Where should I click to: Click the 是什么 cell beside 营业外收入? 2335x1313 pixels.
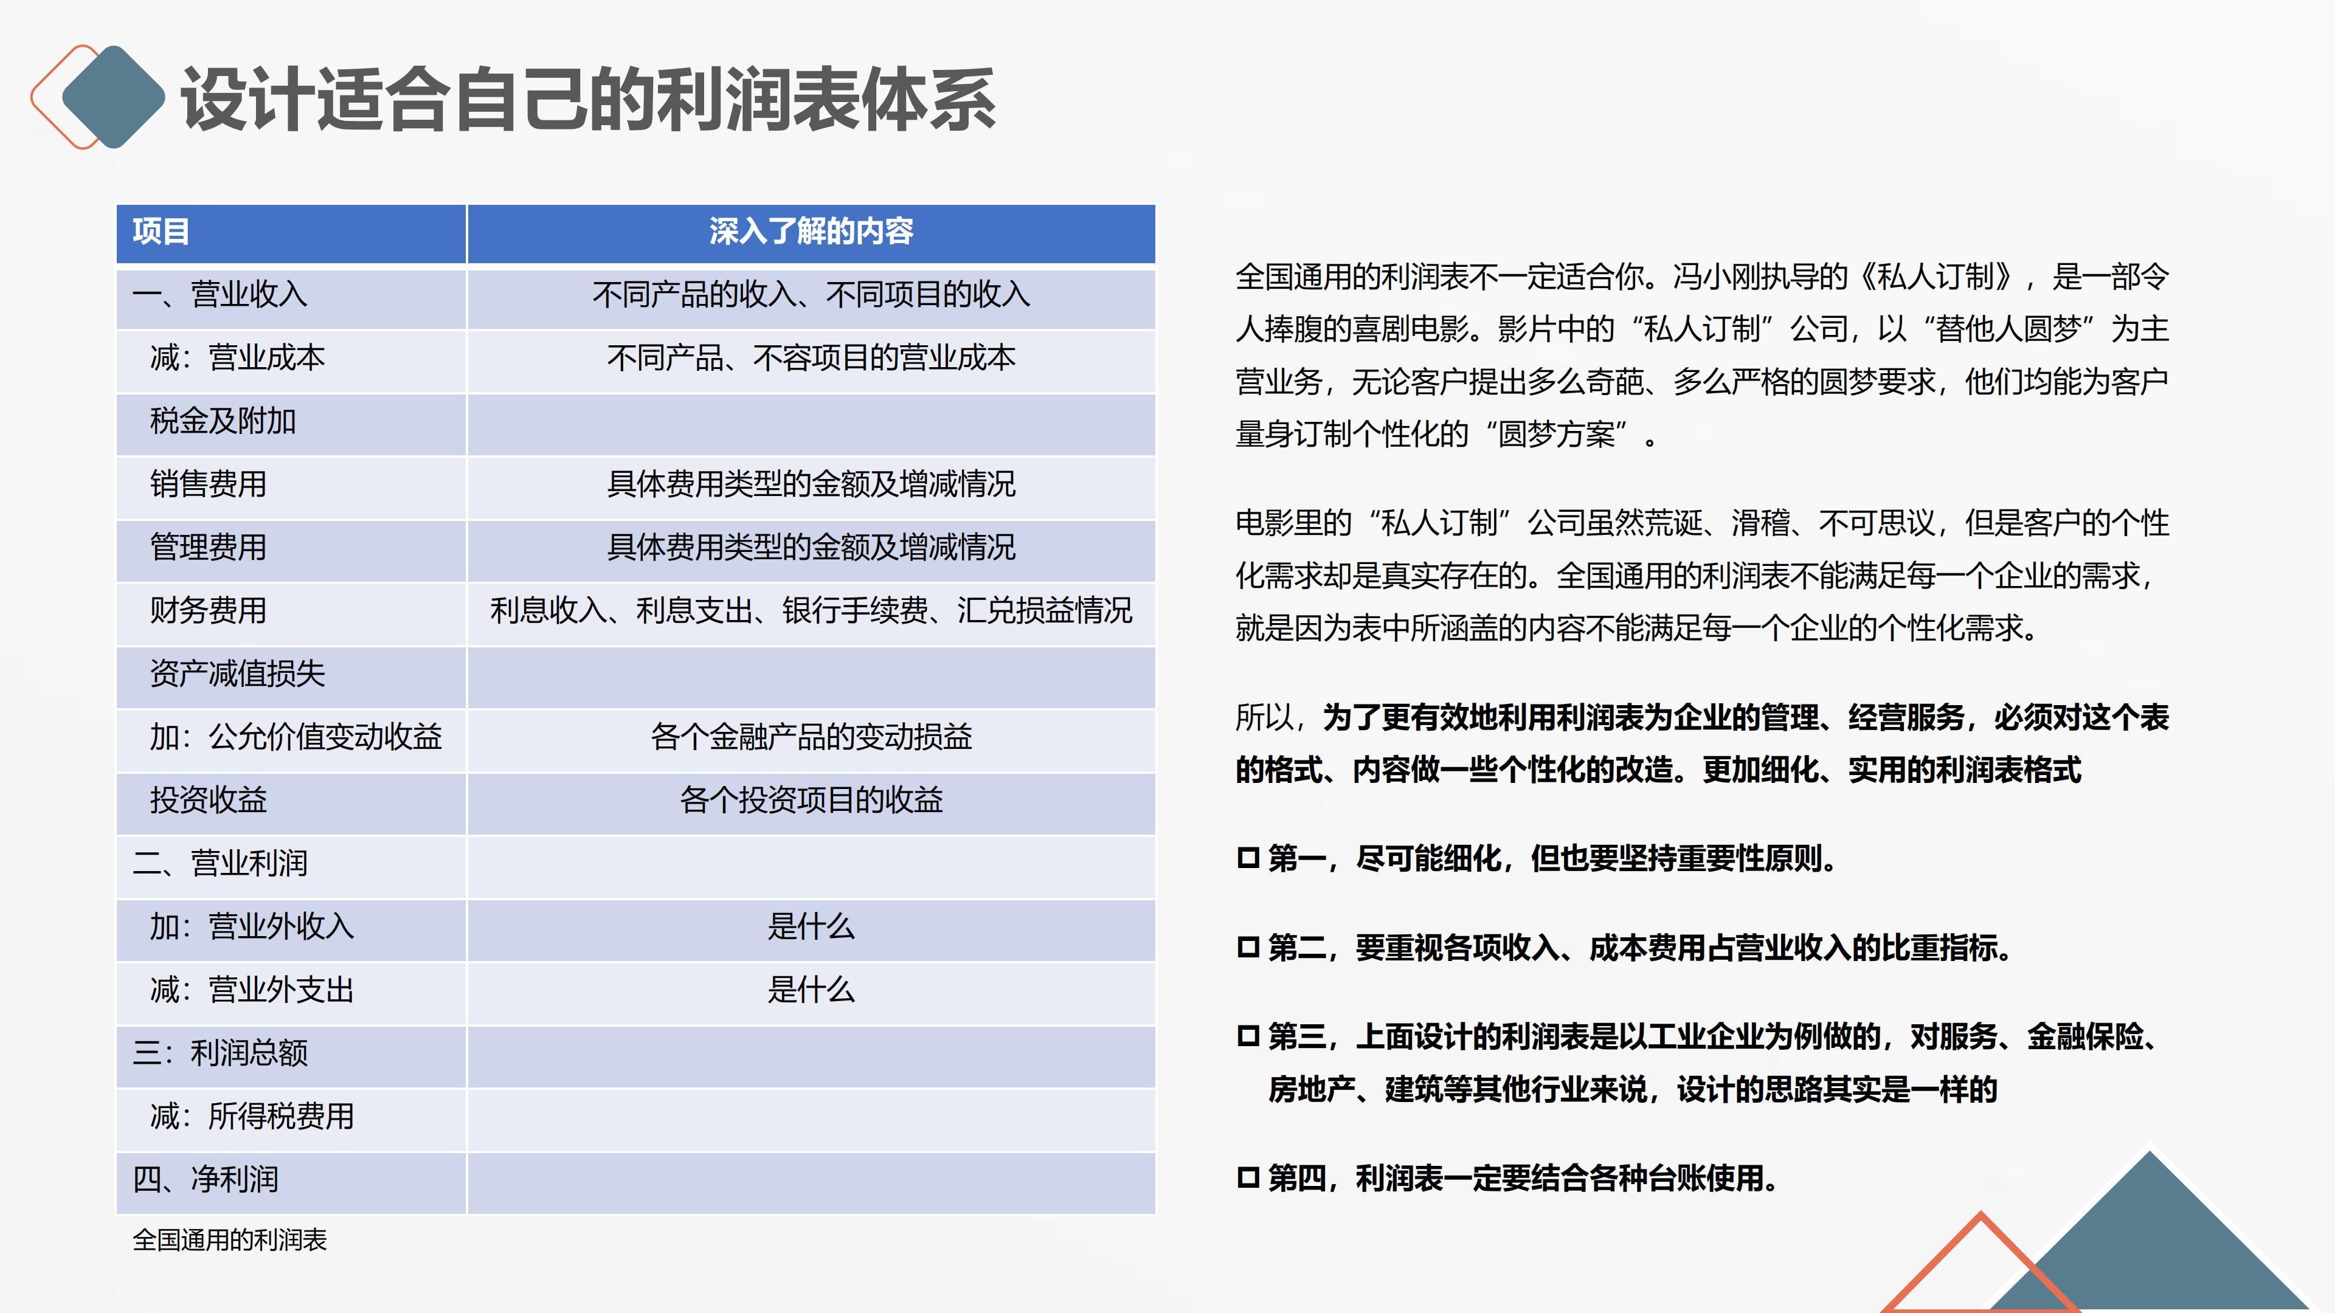tap(811, 927)
